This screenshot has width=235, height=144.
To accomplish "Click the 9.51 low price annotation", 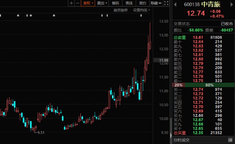I will 39,133.
